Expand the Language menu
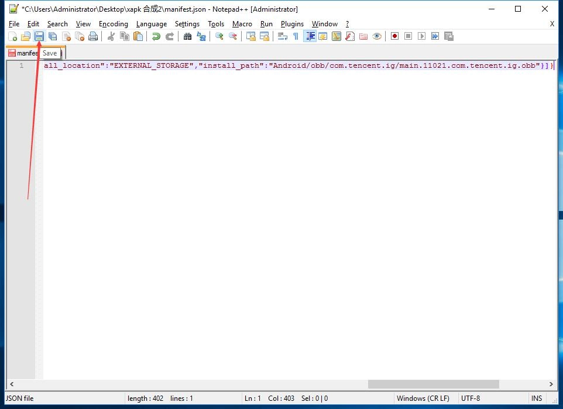The width and height of the screenshot is (563, 409). [x=151, y=24]
